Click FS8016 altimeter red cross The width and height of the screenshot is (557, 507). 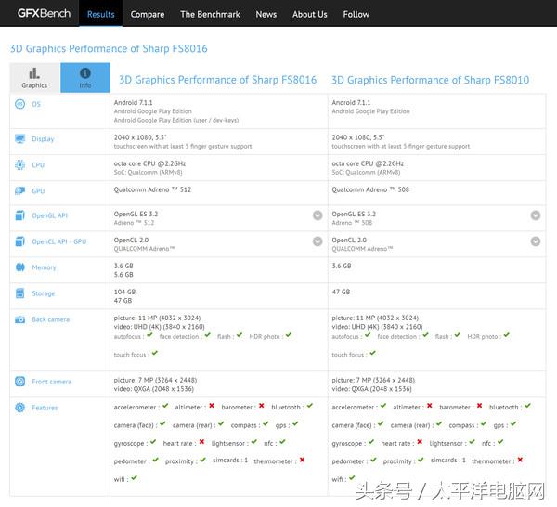[x=212, y=406]
